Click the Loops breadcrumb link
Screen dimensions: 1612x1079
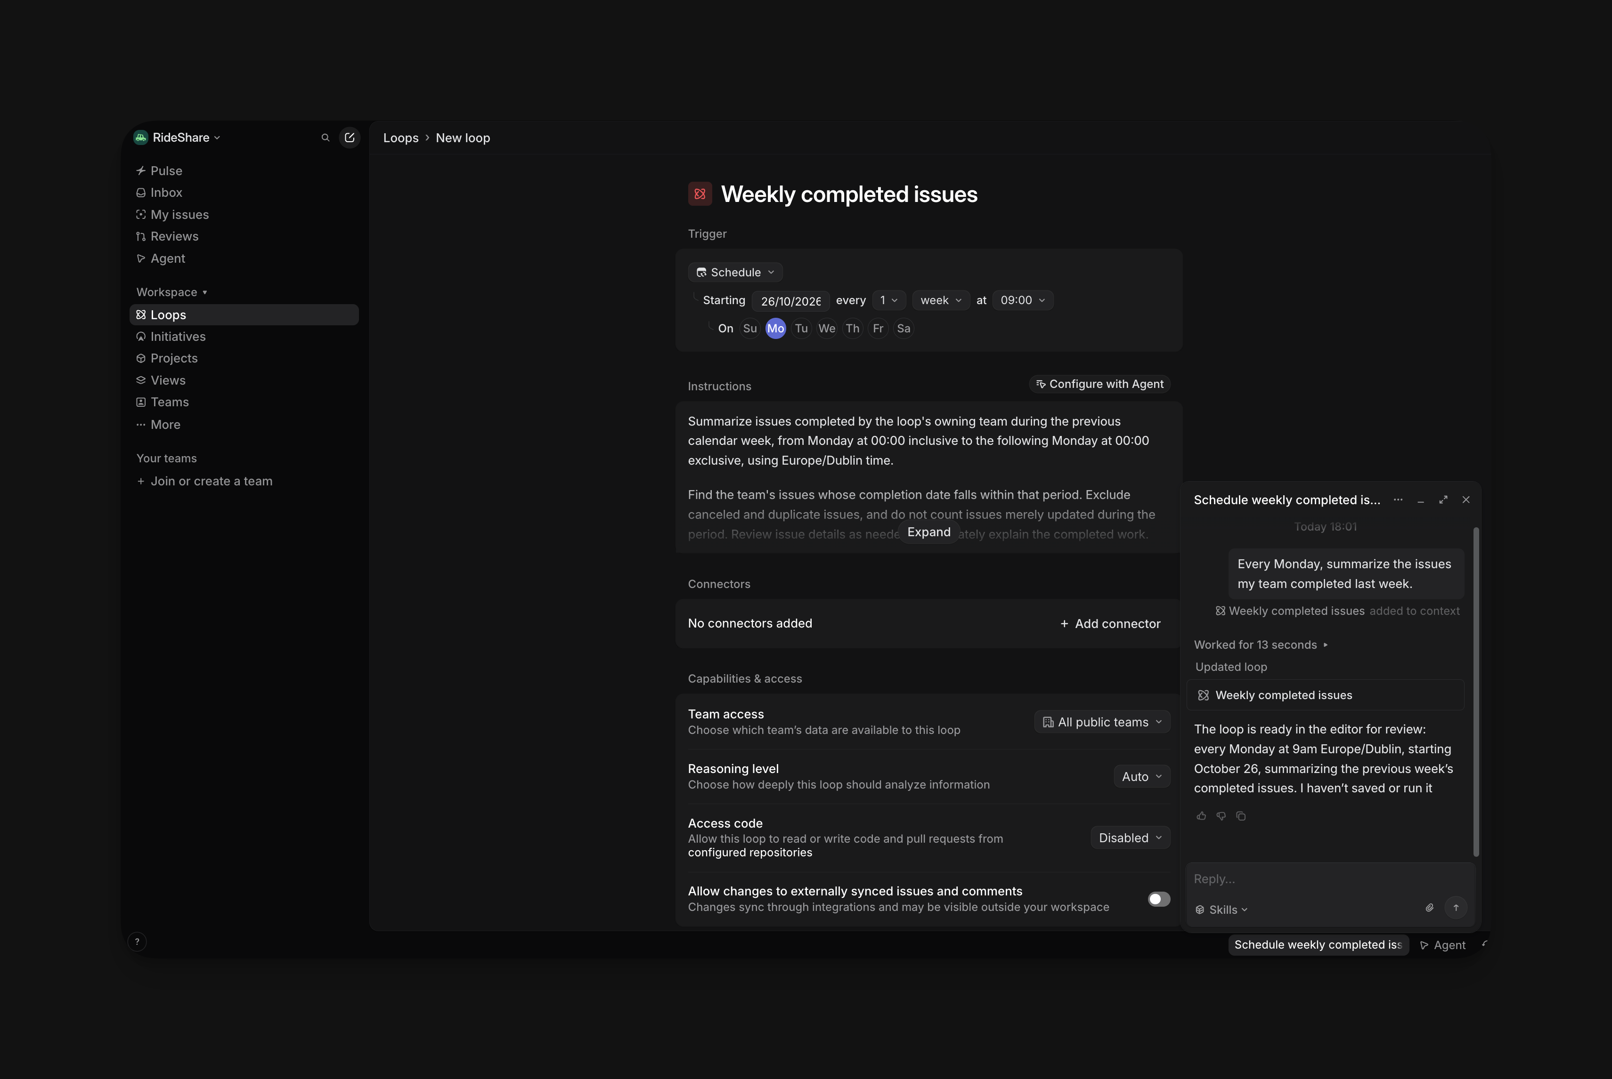coord(401,137)
